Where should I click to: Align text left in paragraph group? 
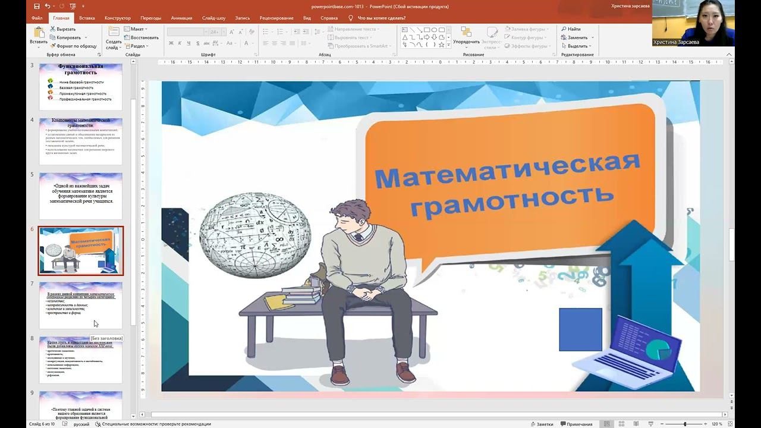266,43
